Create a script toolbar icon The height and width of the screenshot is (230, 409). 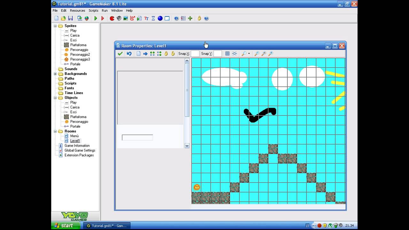[x=139, y=19]
